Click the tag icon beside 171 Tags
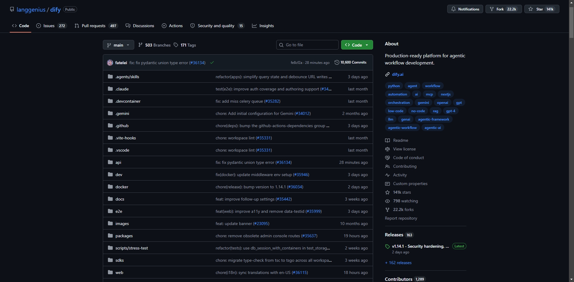This screenshot has height=282, width=574. (176, 45)
